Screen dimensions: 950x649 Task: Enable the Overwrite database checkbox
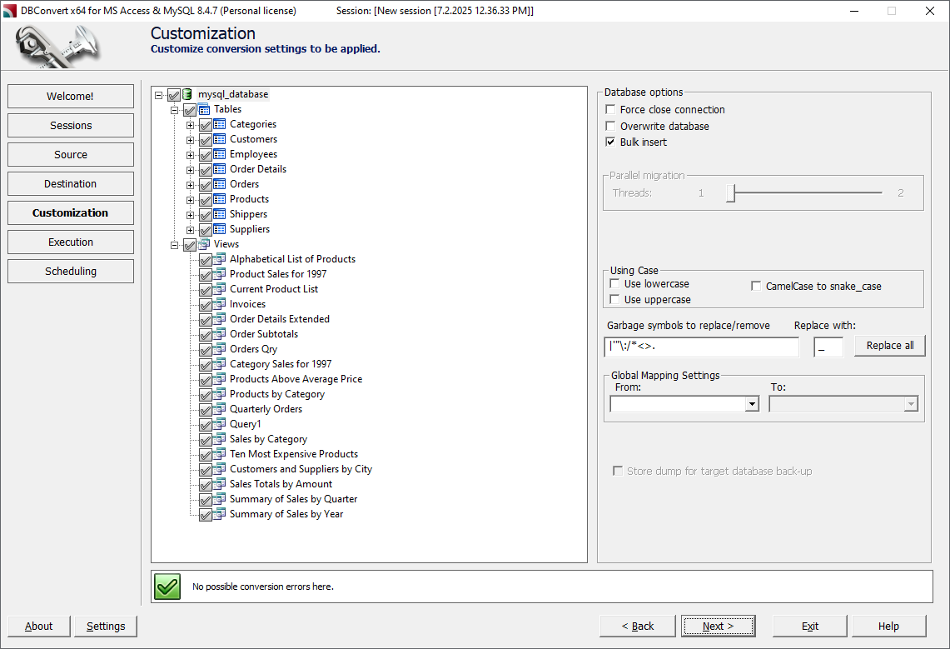click(x=610, y=127)
